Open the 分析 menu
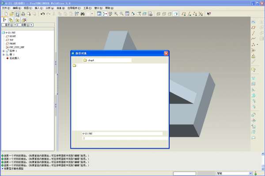Image resolution: width=265 pixels, height=176 pixels. (x=49, y=8)
